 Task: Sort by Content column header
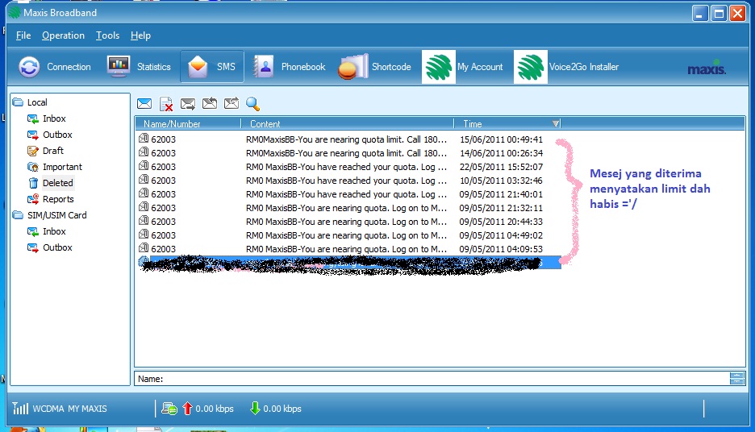347,123
